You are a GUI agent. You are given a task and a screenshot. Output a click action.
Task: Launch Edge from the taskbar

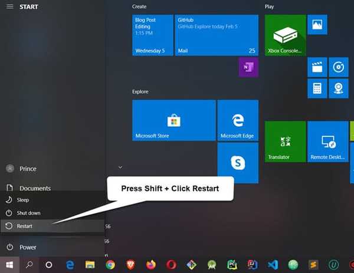coord(70,265)
